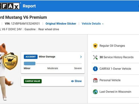Select the VIN number text

[25, 24]
